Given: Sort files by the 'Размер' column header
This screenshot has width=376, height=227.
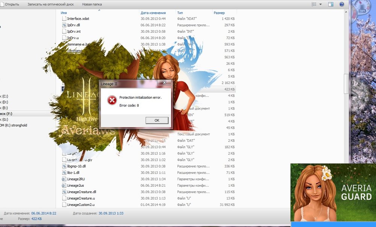Looking at the screenshot, I should [x=219, y=13].
